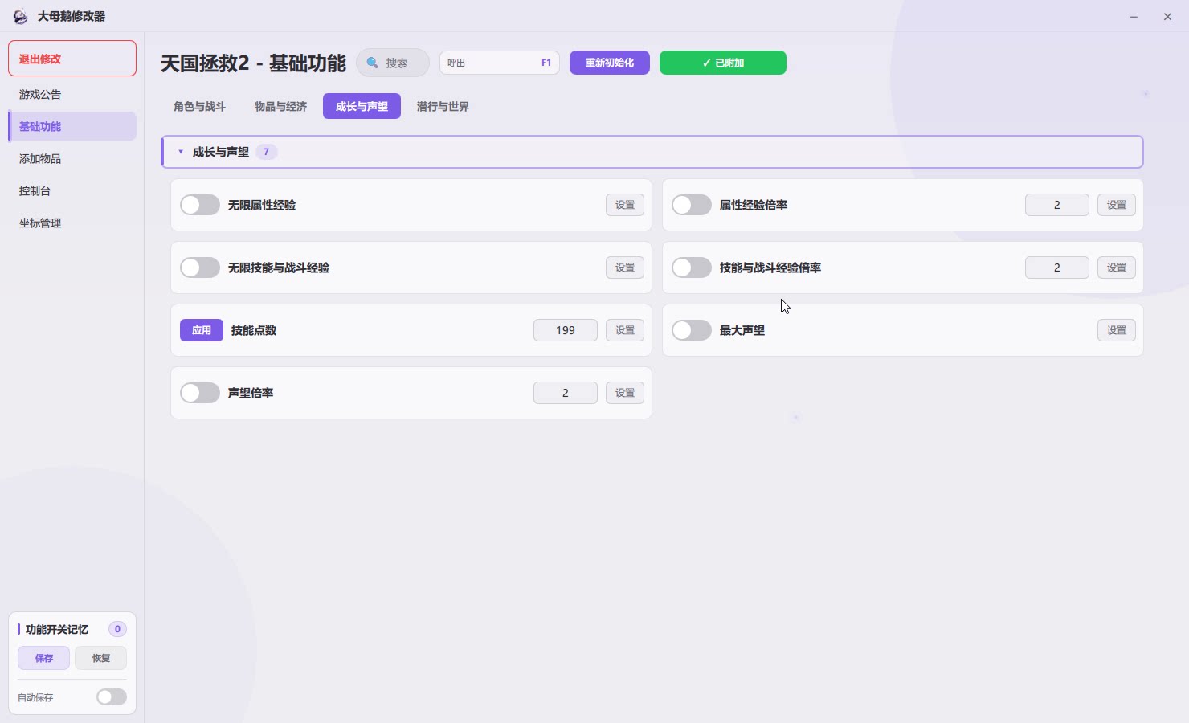Select the 成长与声望 tab
Image resolution: width=1189 pixels, height=723 pixels.
(362, 106)
